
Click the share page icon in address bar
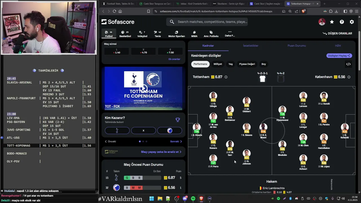click(296, 11)
